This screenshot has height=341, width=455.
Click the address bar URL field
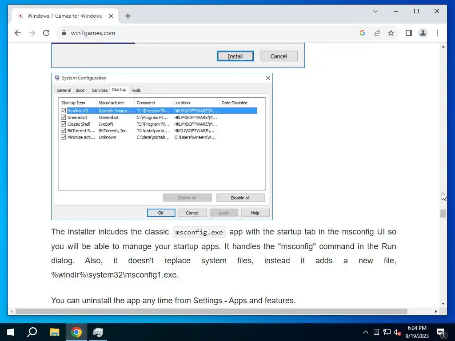[x=209, y=33]
